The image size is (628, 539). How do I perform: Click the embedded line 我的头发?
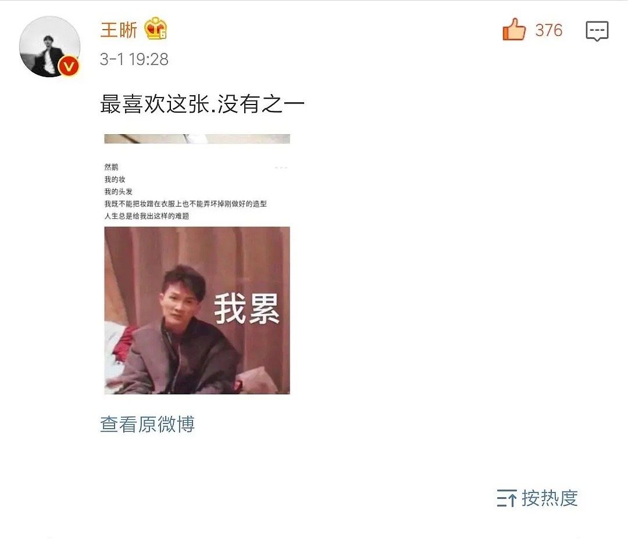tap(118, 192)
